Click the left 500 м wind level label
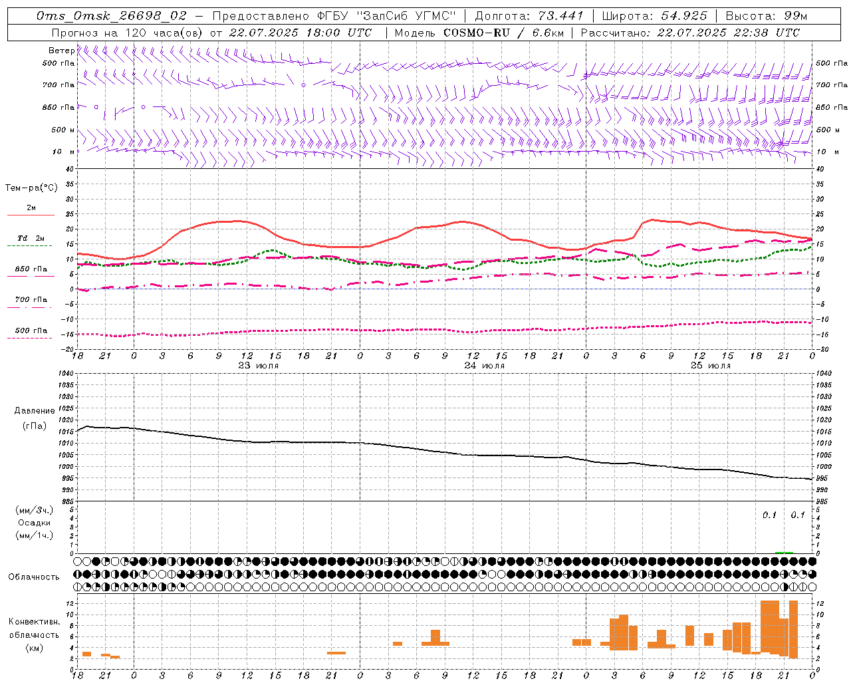Screen dimensions: 851x681 pyautogui.click(x=63, y=130)
